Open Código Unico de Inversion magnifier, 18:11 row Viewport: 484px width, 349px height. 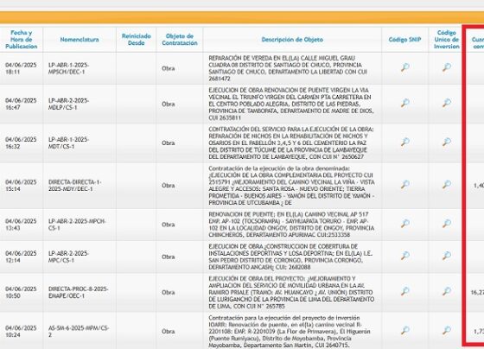[446, 67]
